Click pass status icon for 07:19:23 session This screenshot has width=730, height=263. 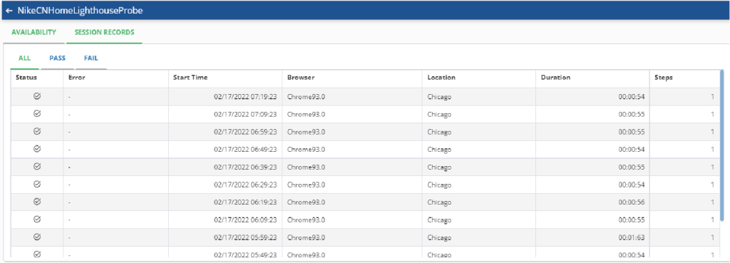pyautogui.click(x=37, y=96)
